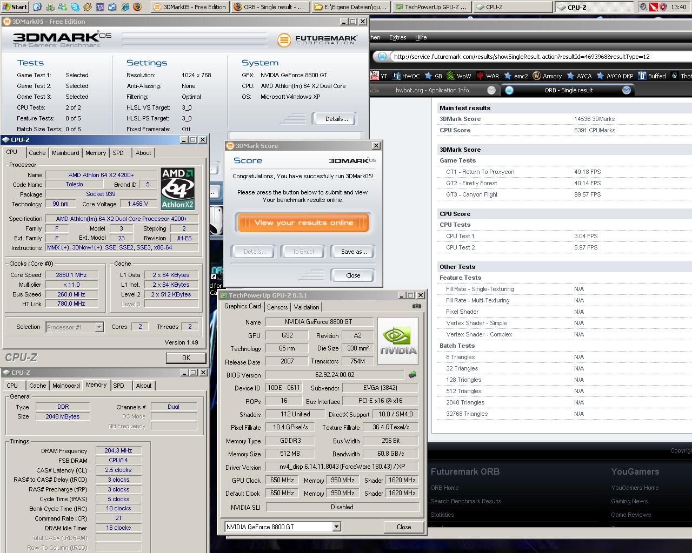Click Save as... in 3DMark Score dialog
This screenshot has height=553, width=692.
coord(354,252)
